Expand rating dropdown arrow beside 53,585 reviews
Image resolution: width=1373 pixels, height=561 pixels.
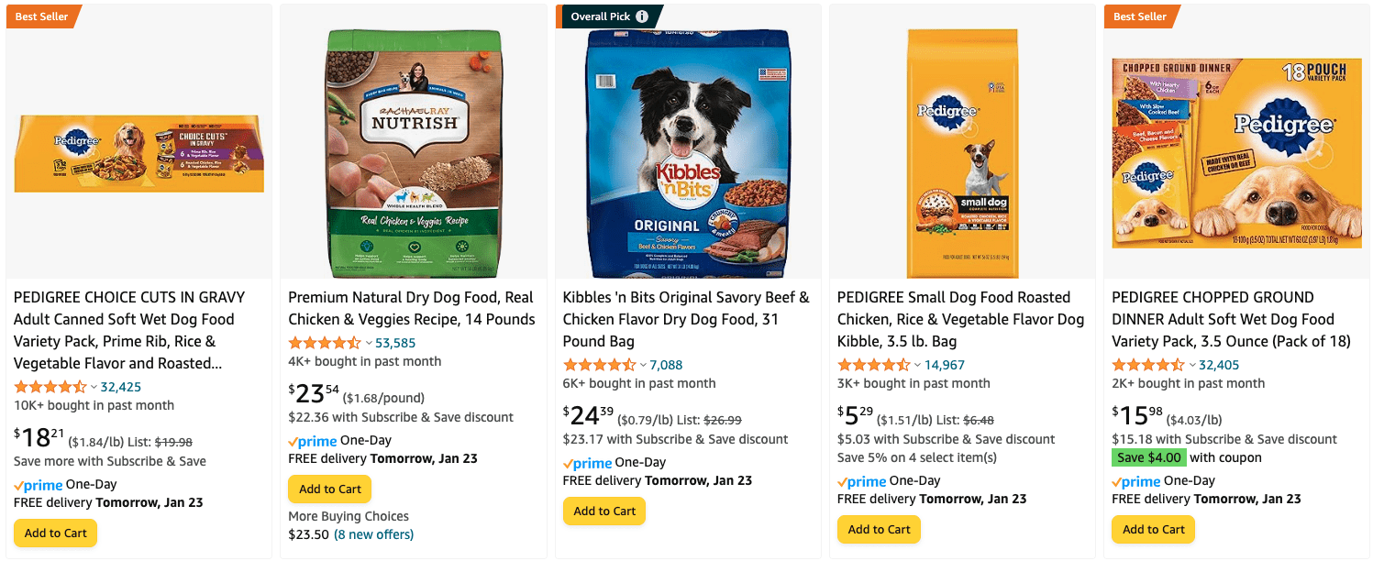tap(369, 343)
